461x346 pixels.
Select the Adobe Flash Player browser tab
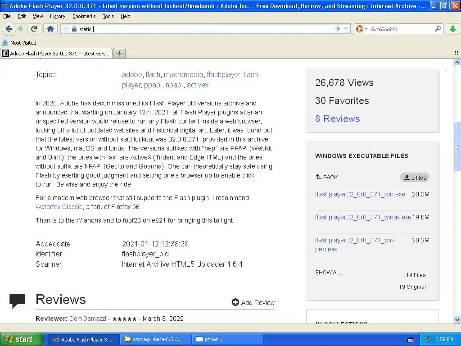[56, 53]
